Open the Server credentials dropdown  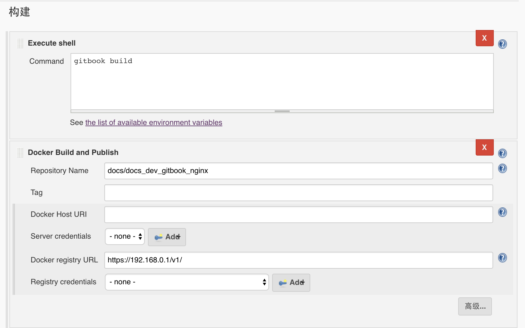coord(125,236)
